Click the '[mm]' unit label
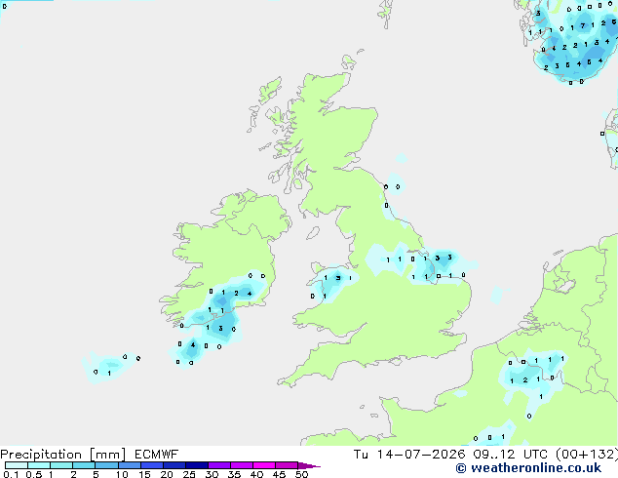 pos(107,455)
